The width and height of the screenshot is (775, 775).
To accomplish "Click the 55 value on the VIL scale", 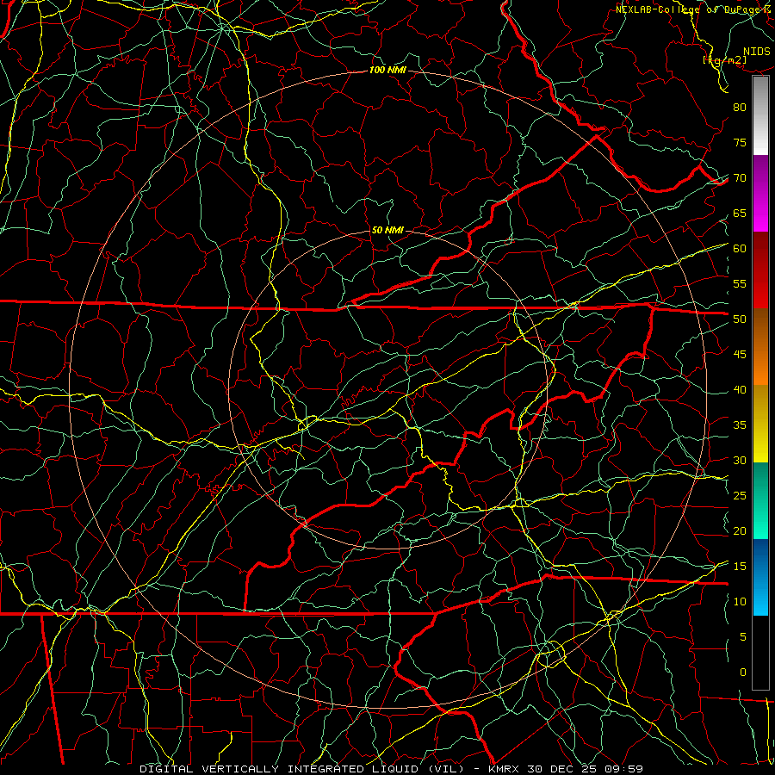I will click(740, 283).
